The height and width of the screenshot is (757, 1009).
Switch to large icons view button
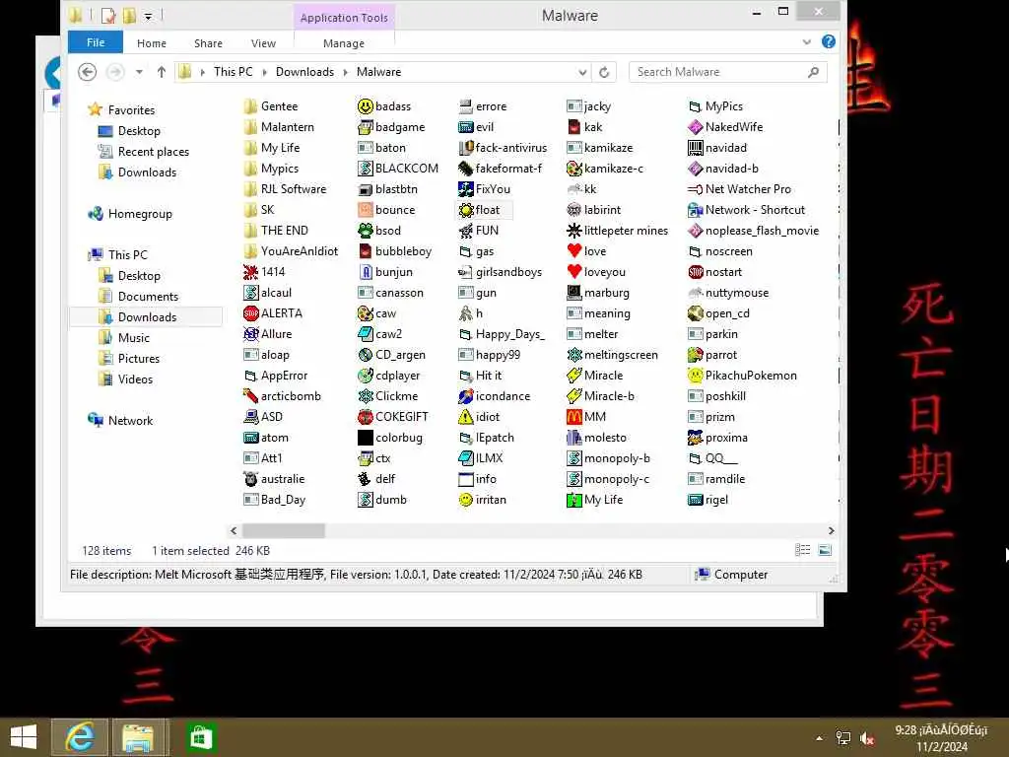825,550
